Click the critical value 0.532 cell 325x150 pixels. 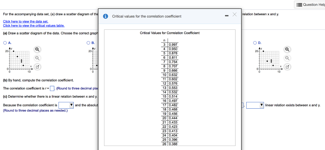173,92
